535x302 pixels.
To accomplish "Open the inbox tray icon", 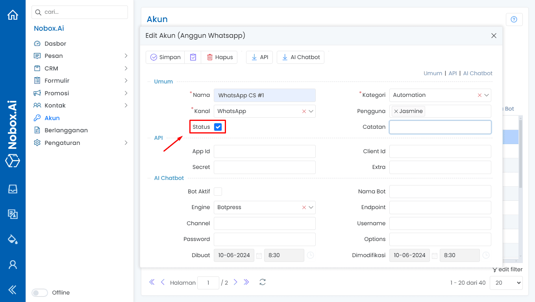I will [13, 189].
